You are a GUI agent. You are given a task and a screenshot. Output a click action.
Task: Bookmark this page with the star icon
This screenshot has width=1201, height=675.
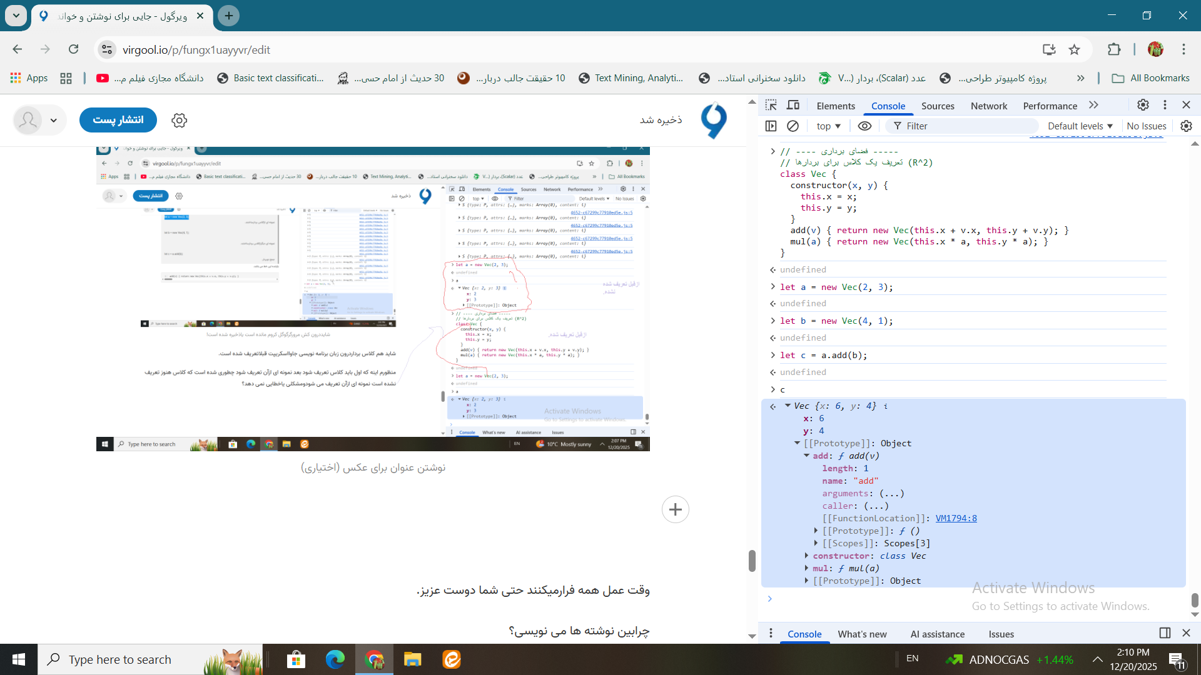(1074, 49)
